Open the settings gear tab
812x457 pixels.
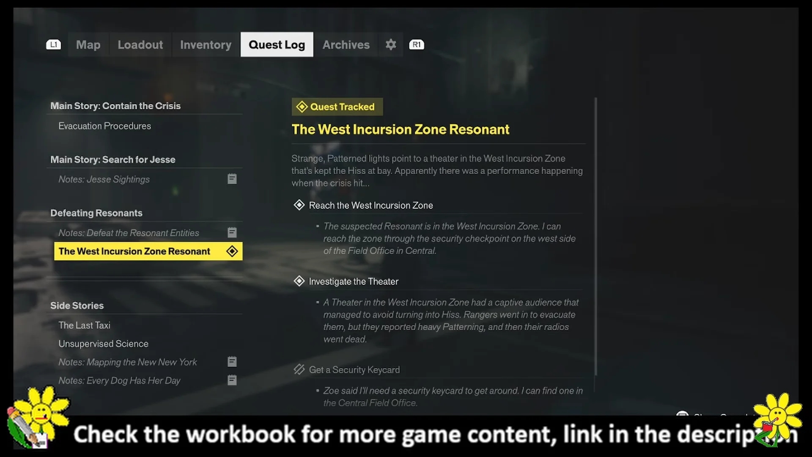(x=391, y=44)
